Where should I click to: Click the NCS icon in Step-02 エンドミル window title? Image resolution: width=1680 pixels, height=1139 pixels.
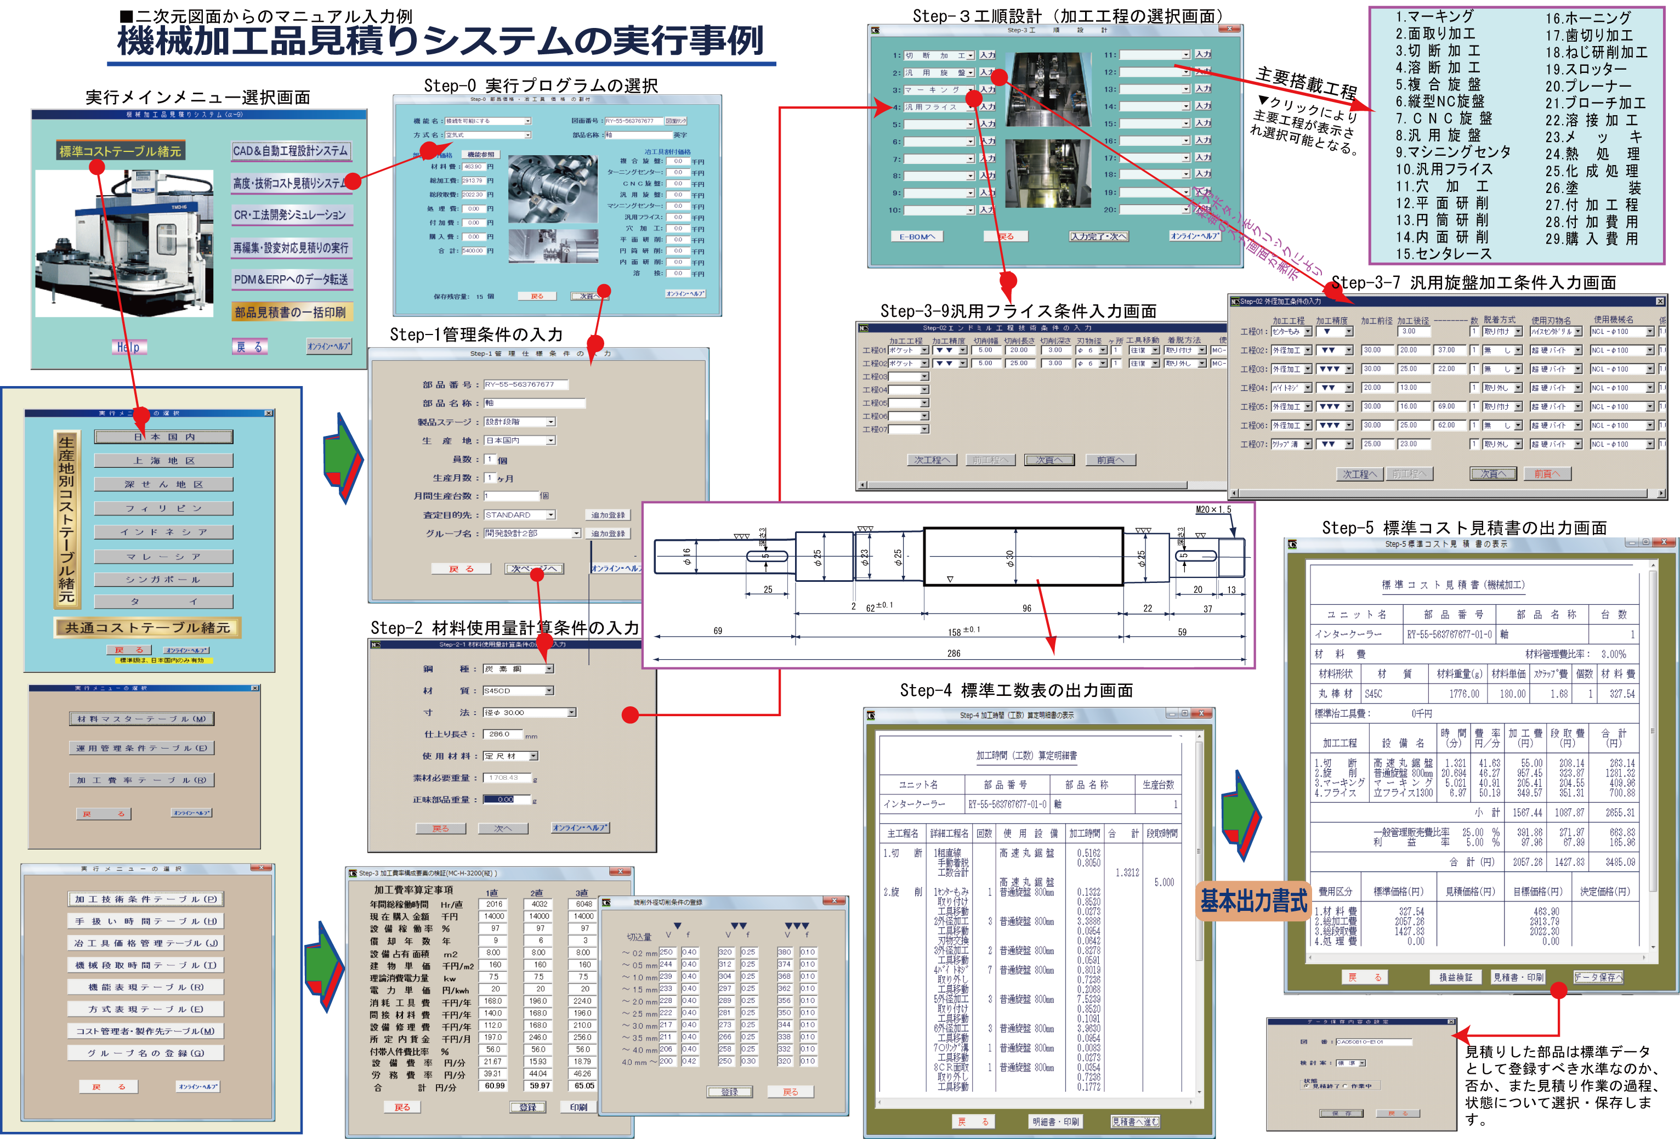click(863, 327)
